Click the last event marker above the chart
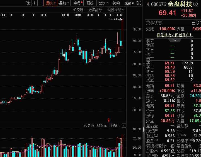The width and height of the screenshot is (201, 157). tap(121, 15)
